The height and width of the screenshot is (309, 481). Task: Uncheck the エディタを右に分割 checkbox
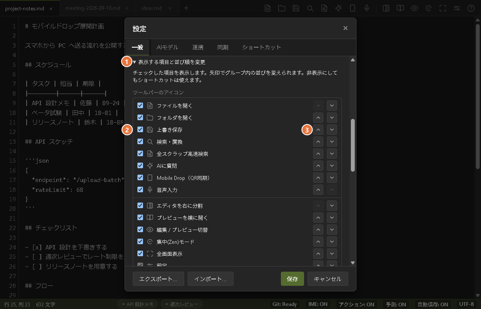click(140, 206)
